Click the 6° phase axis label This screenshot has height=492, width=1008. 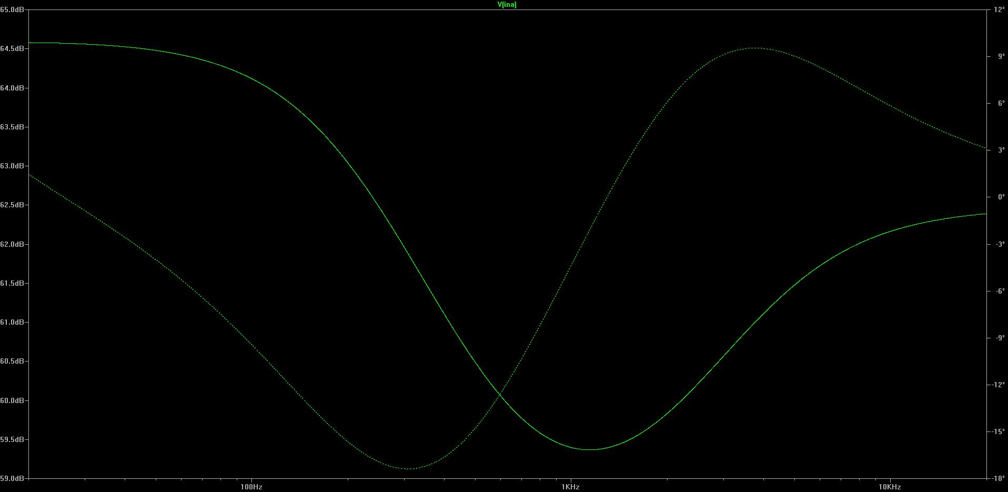(1001, 104)
